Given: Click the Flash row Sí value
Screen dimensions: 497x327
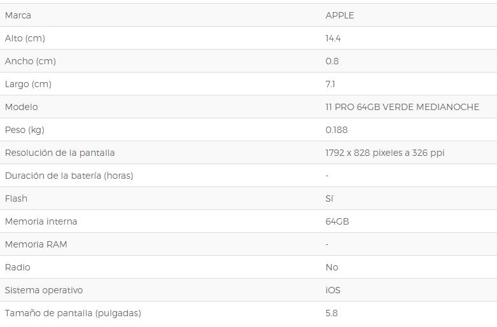Looking at the screenshot, I should pyautogui.click(x=329, y=198).
